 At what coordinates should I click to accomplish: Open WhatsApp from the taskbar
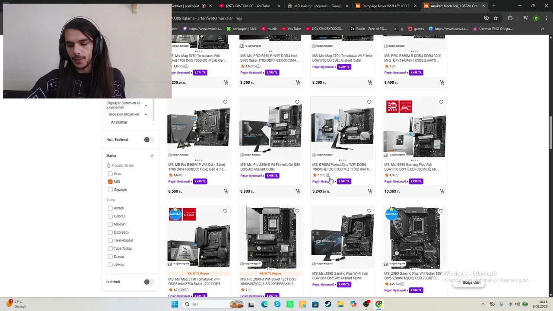click(x=290, y=304)
